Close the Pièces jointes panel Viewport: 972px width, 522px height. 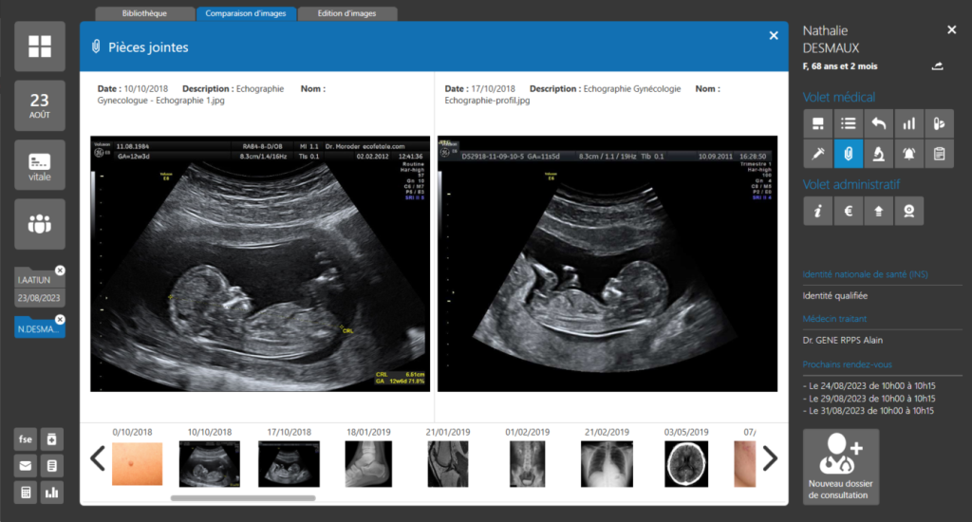(x=774, y=35)
